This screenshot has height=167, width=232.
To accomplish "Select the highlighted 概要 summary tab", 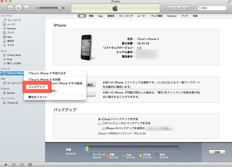I will point(82,16).
